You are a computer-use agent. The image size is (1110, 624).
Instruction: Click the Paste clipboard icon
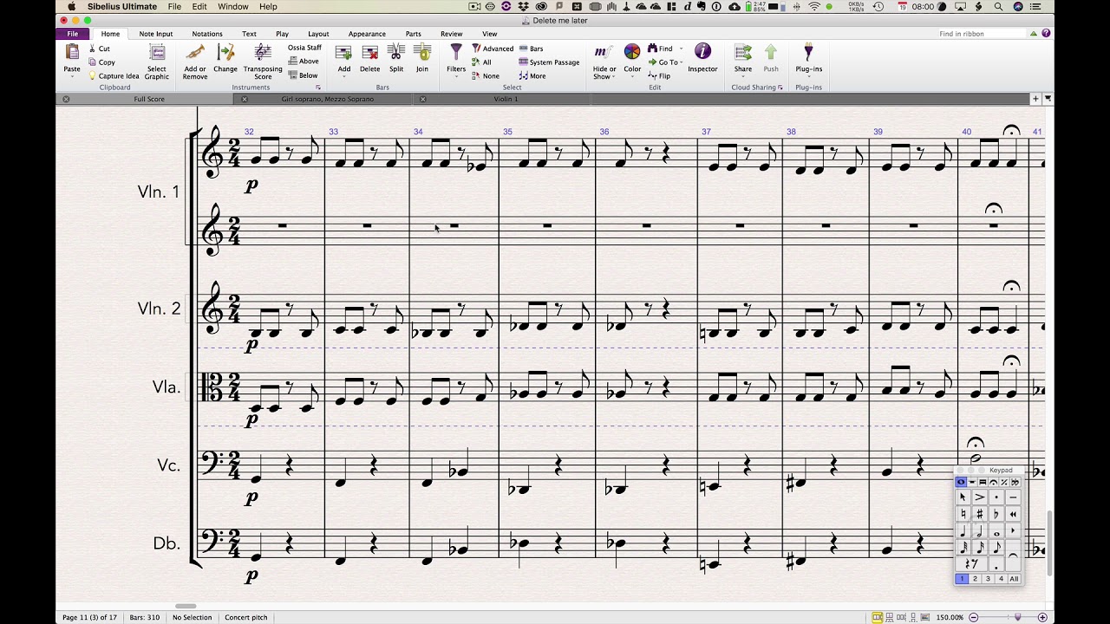[x=72, y=53]
